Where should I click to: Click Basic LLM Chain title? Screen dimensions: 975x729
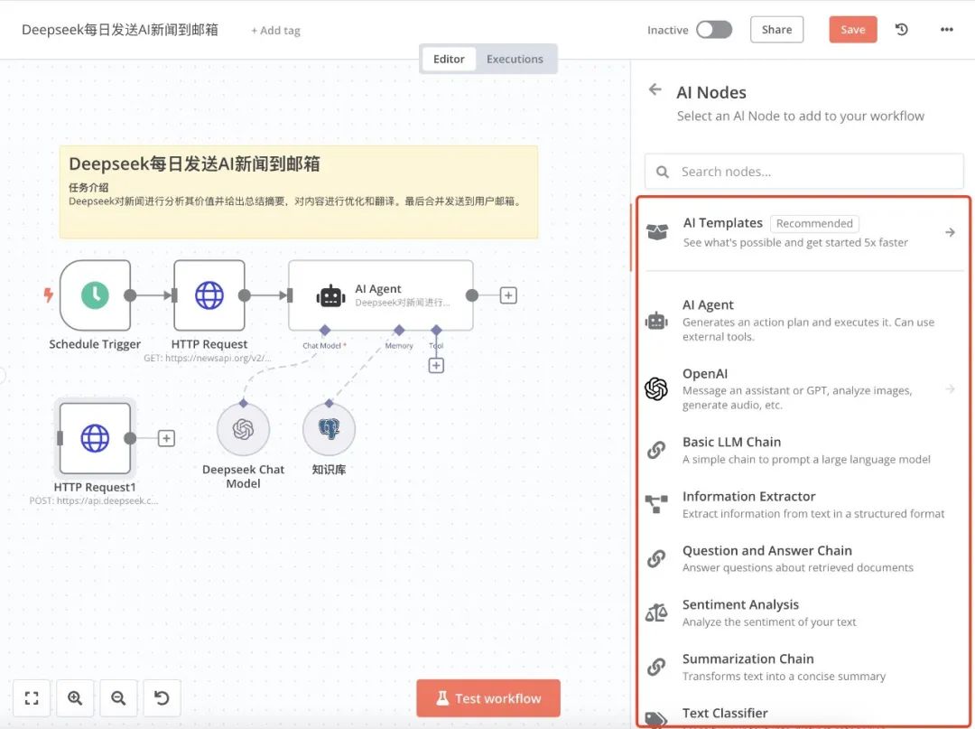pyautogui.click(x=731, y=442)
